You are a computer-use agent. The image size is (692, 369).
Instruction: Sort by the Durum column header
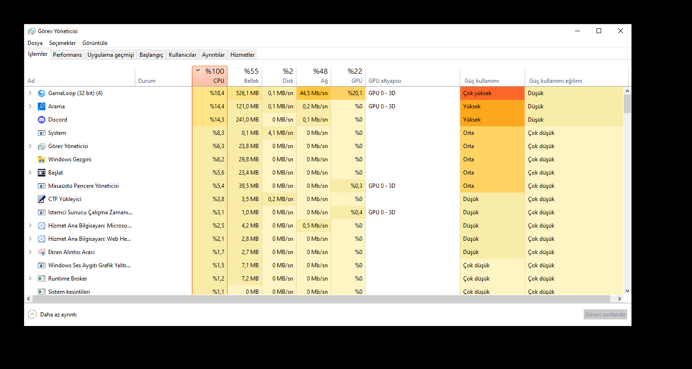pos(163,76)
